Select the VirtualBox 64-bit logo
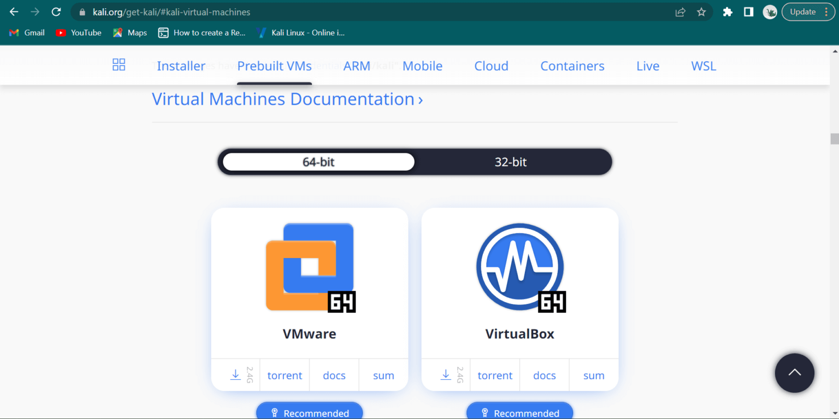839x419 pixels. [x=519, y=266]
